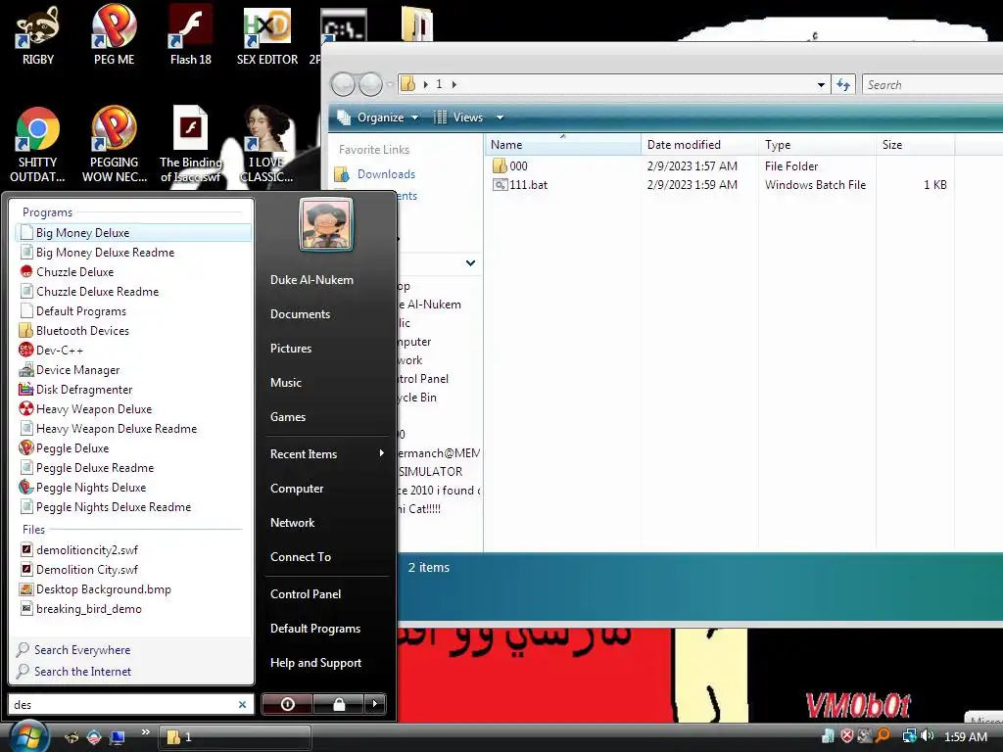Click the Explorer Forward button

click(371, 84)
